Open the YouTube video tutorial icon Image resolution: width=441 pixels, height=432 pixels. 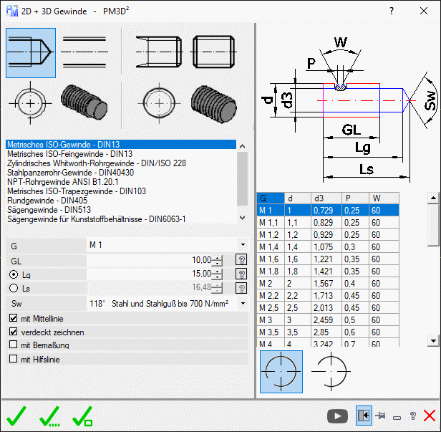(336, 416)
